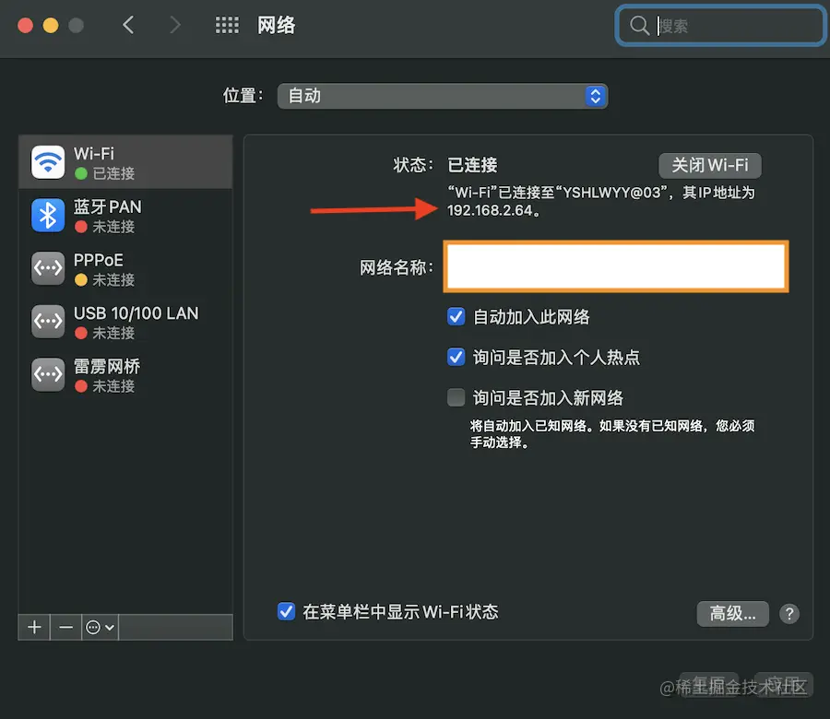Click the 网络名称 input field
The height and width of the screenshot is (719, 830).
click(x=616, y=265)
